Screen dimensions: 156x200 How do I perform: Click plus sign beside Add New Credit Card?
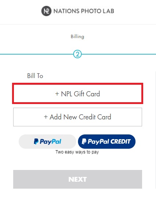tap(46, 117)
